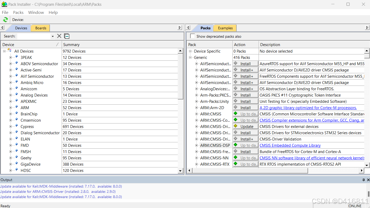Screen dimensions: 370x208
Task: Click the device tree vertical scrollbar thumb
Action: [180, 77]
